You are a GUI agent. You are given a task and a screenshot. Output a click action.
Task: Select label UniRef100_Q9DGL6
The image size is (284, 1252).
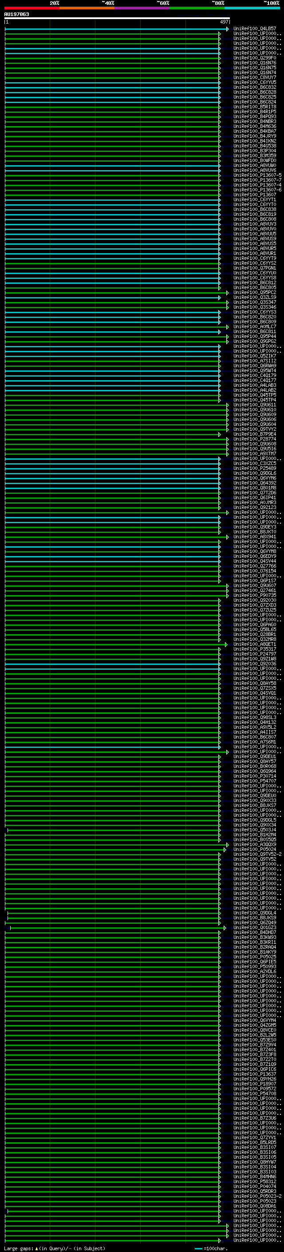[x=255, y=473]
